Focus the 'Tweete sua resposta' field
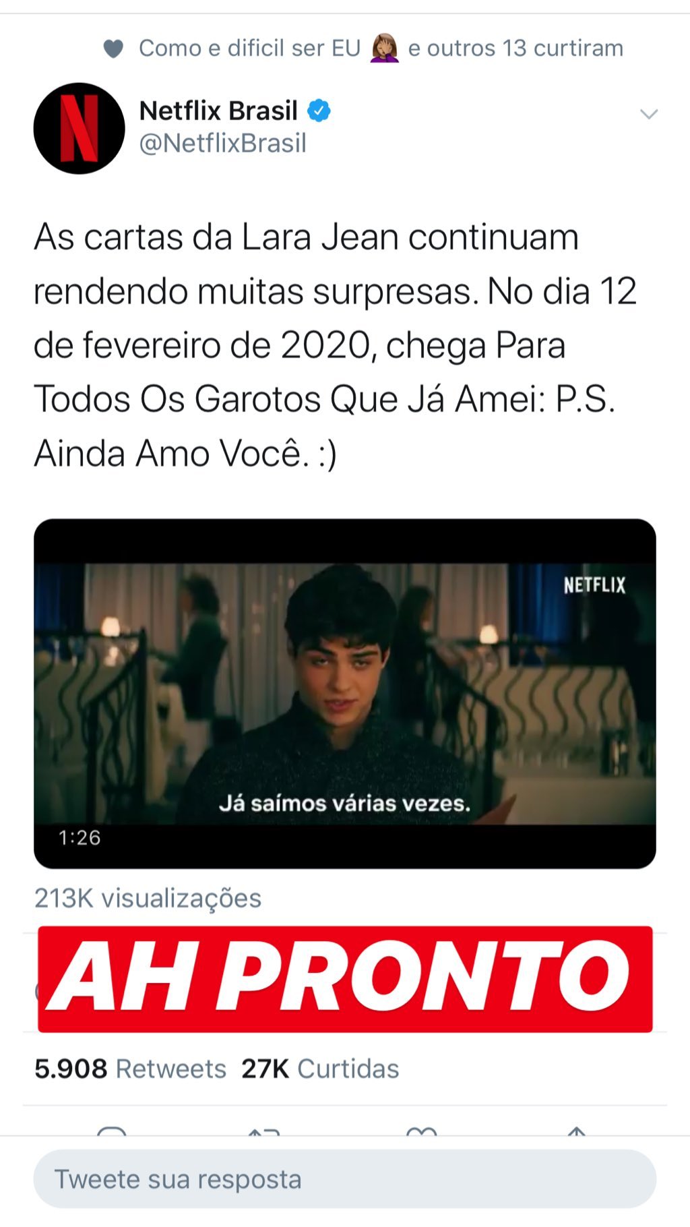690x1227 pixels. click(345, 1179)
